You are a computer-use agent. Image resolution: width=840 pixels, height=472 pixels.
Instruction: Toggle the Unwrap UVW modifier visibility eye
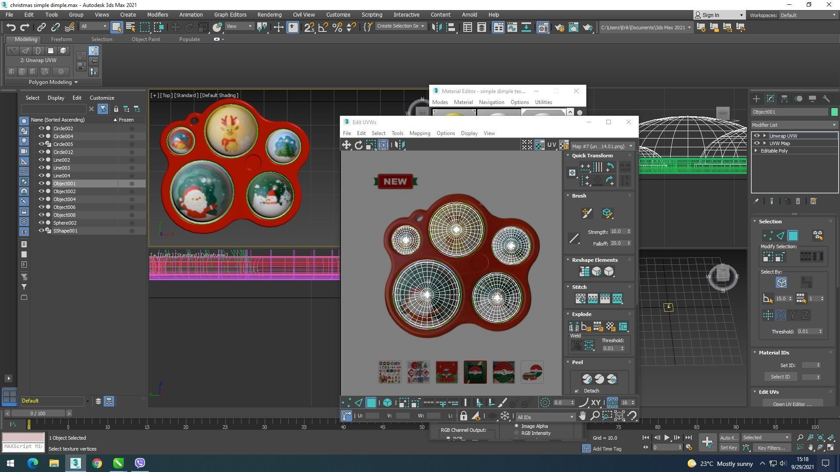(x=756, y=136)
